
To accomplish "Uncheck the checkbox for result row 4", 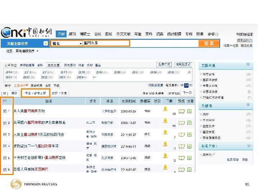I will click(5, 146).
